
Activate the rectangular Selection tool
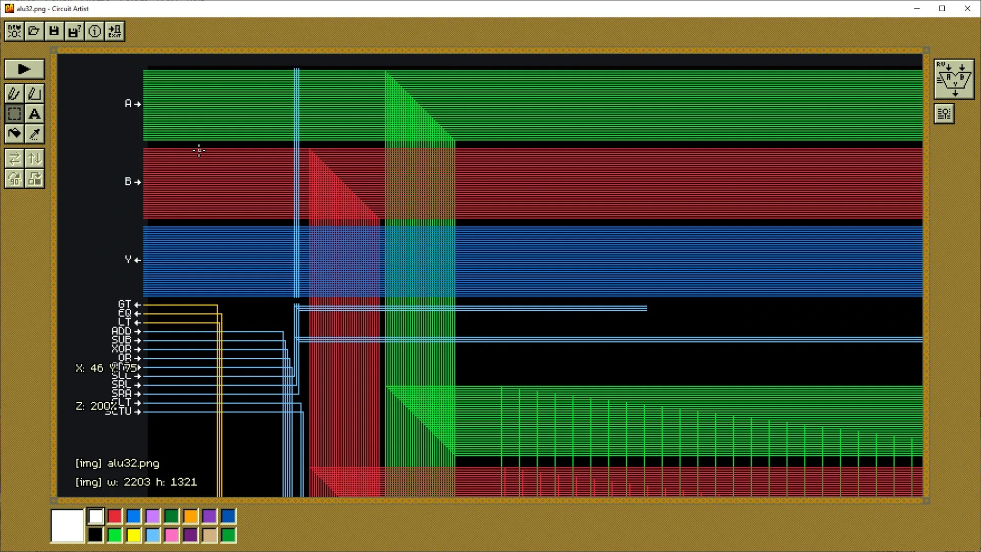(14, 113)
